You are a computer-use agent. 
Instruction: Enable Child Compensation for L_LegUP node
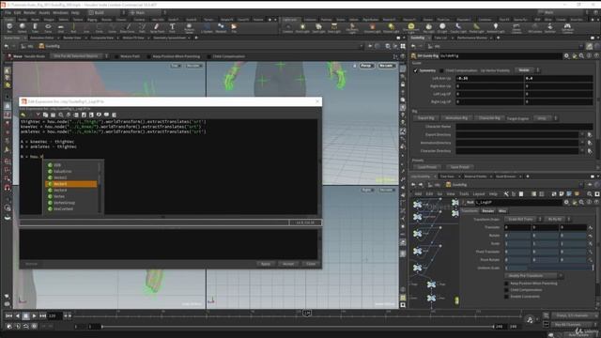[507, 290]
